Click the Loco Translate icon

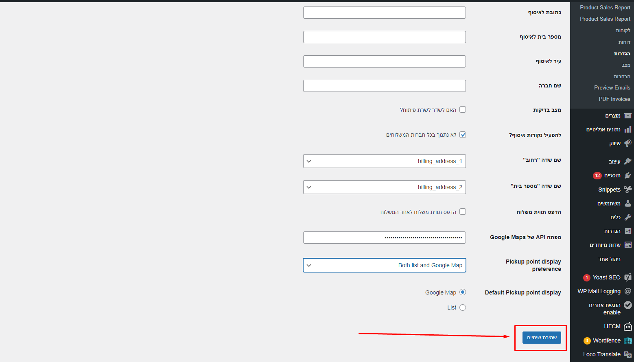click(628, 354)
